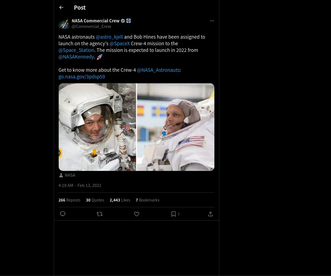Open the right astronaut photo with flag

176,127
